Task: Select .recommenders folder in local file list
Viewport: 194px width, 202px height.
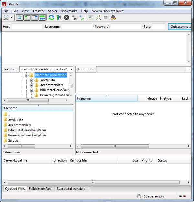Action: (20, 125)
